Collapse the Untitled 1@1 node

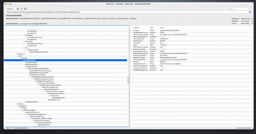click(48, 95)
